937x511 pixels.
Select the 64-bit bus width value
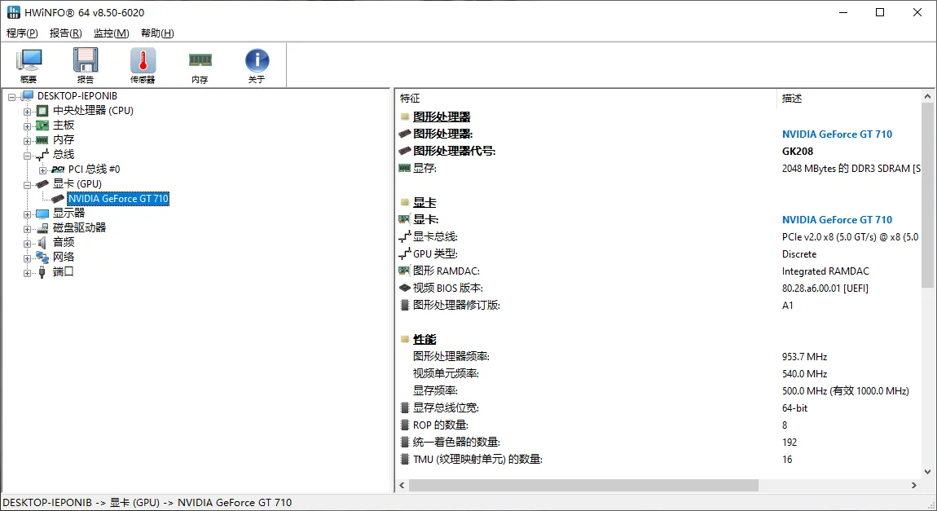pyautogui.click(x=794, y=408)
